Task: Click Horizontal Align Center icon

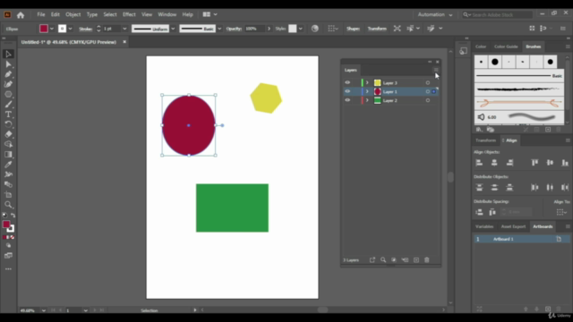Action: pos(494,163)
